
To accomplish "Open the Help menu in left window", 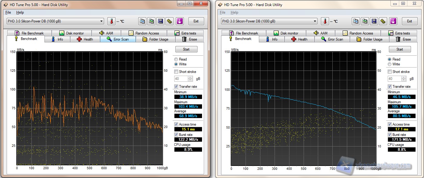I will click(x=20, y=12).
